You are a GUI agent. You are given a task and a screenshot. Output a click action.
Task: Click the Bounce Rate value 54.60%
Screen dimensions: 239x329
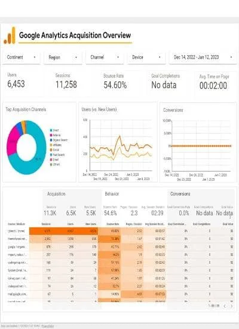(x=115, y=85)
